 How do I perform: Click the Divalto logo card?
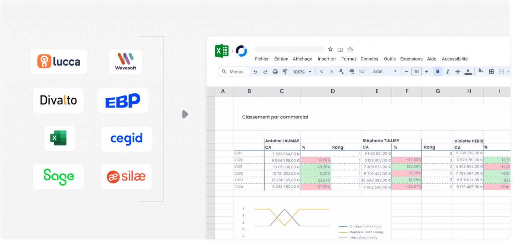tap(58, 100)
